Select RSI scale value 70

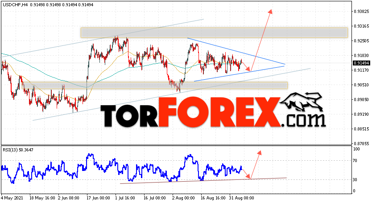click(x=355, y=161)
